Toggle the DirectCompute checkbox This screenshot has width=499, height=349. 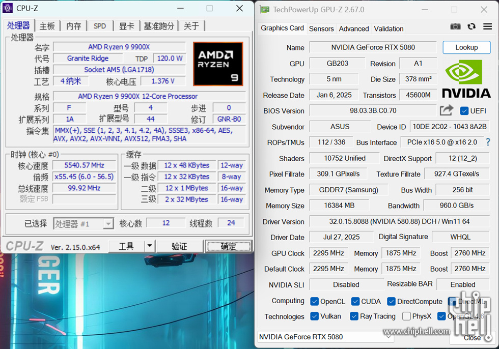(391, 301)
